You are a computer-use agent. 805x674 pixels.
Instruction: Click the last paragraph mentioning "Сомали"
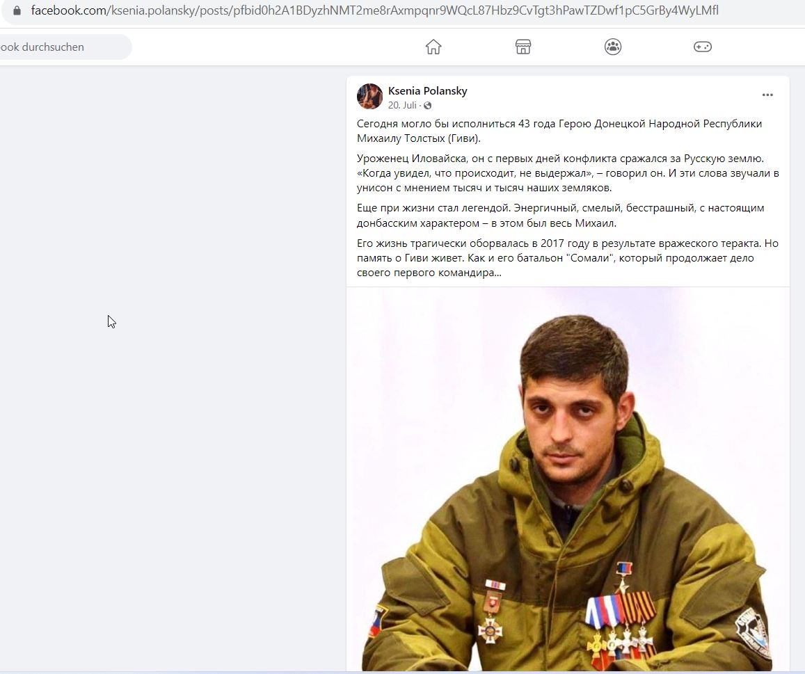coord(567,257)
